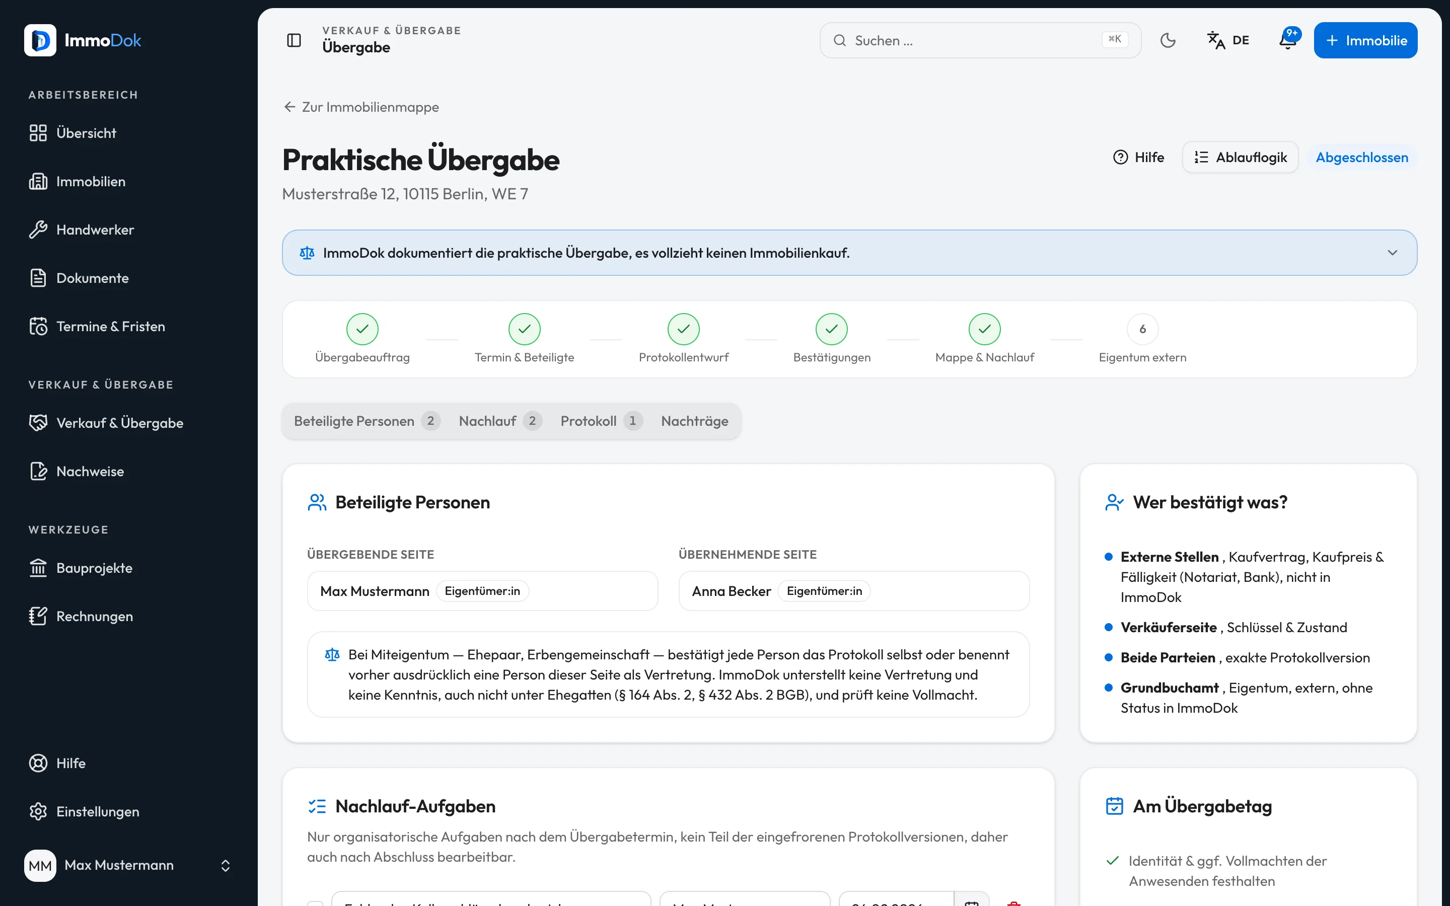
Task: Expand the ImmoDok legal notice banner chevron
Action: tap(1393, 253)
